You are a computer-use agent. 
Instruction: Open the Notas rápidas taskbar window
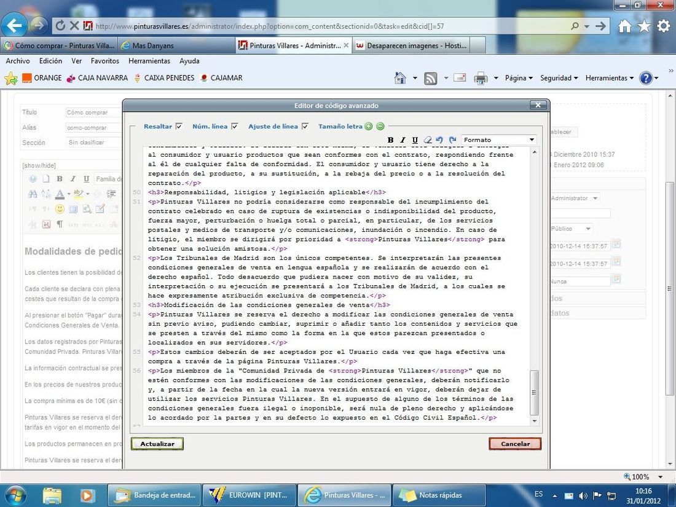(440, 495)
